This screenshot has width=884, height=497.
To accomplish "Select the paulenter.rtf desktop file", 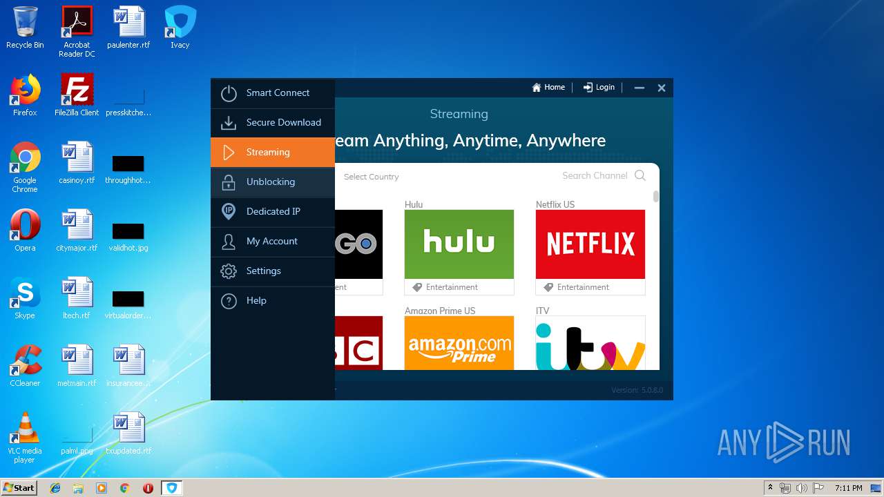I will [x=128, y=28].
